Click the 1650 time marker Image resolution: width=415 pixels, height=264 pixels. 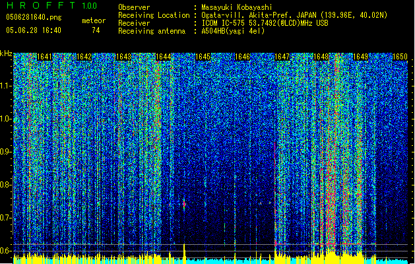(x=400, y=57)
